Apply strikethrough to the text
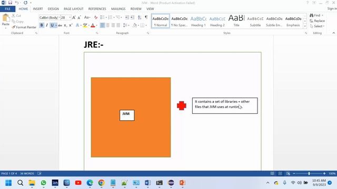Screen dimensions: 337x189 point(60,25)
